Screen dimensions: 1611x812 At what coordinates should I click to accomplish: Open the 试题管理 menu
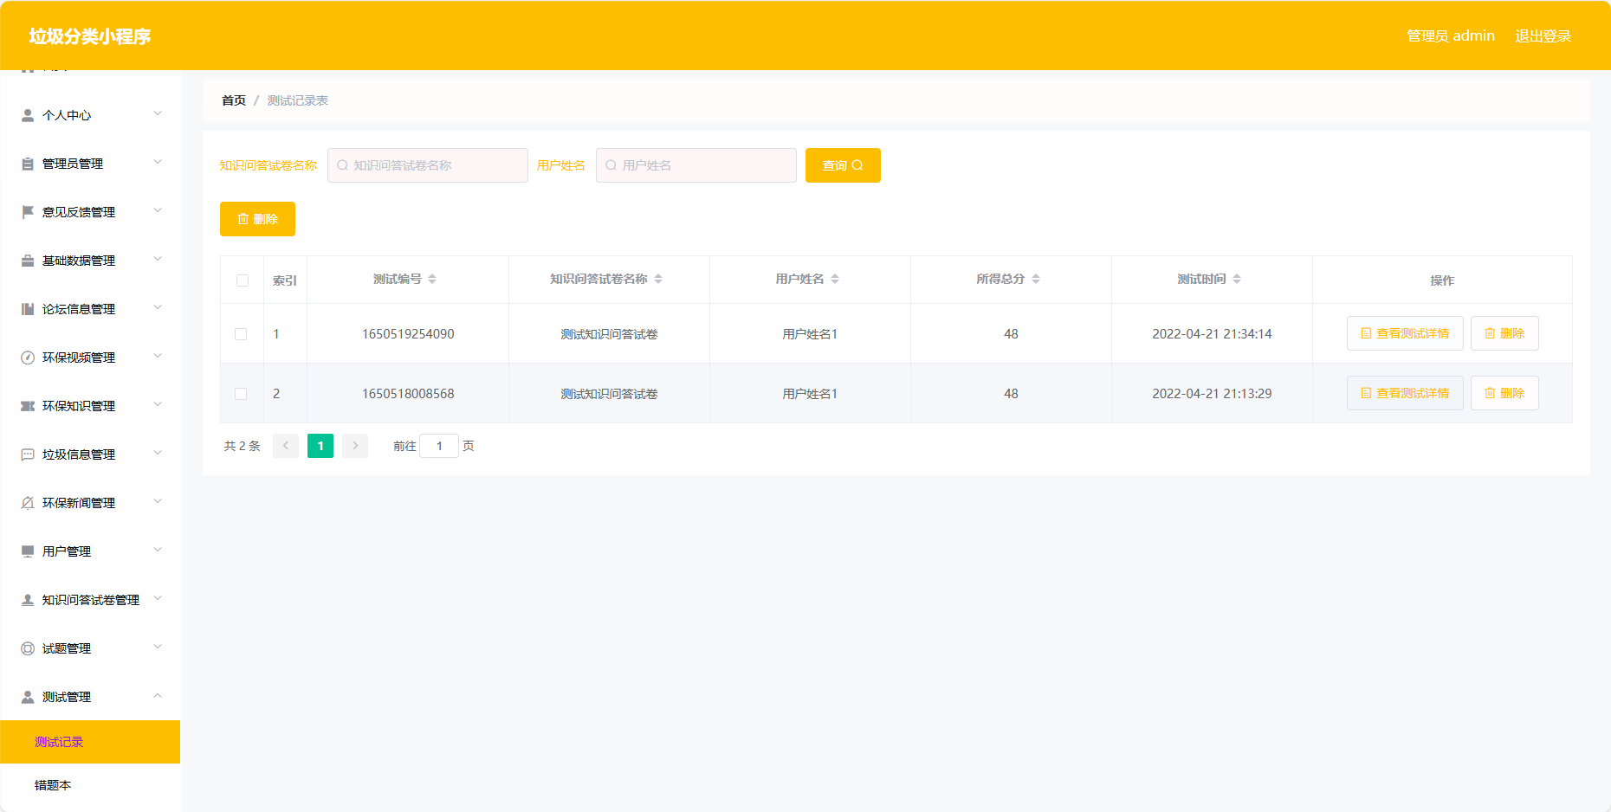coord(90,648)
